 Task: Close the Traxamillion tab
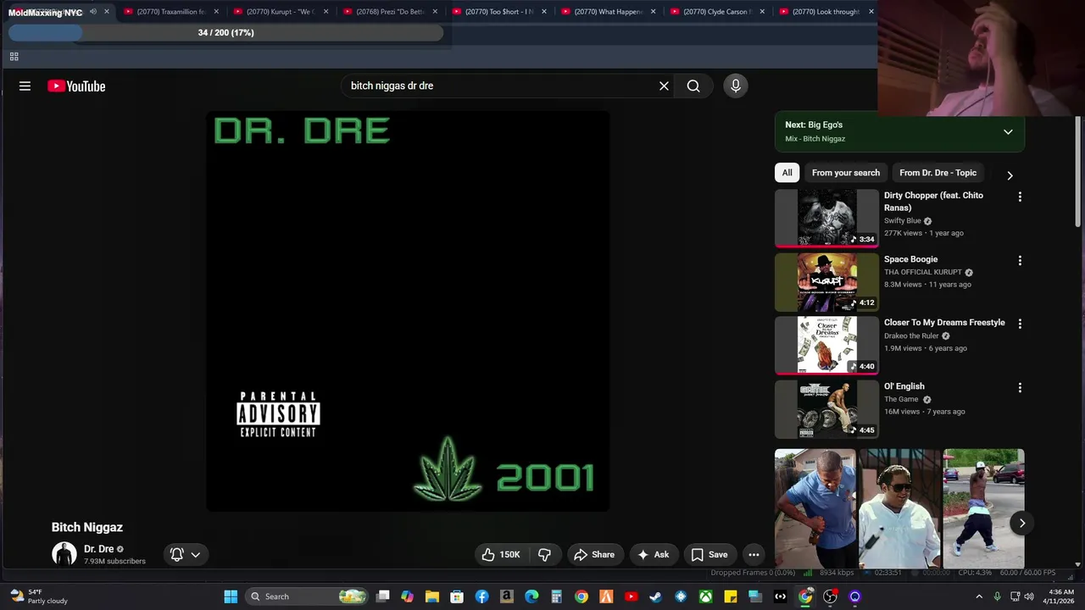click(x=216, y=12)
